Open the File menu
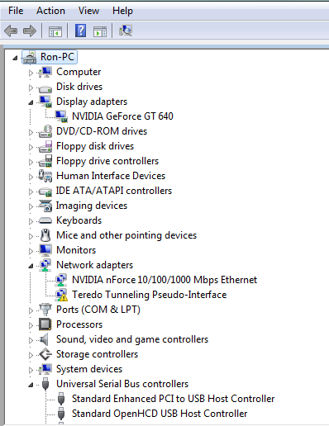 tap(16, 11)
